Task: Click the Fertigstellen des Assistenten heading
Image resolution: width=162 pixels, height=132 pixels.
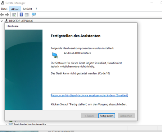Action: (x=76, y=36)
